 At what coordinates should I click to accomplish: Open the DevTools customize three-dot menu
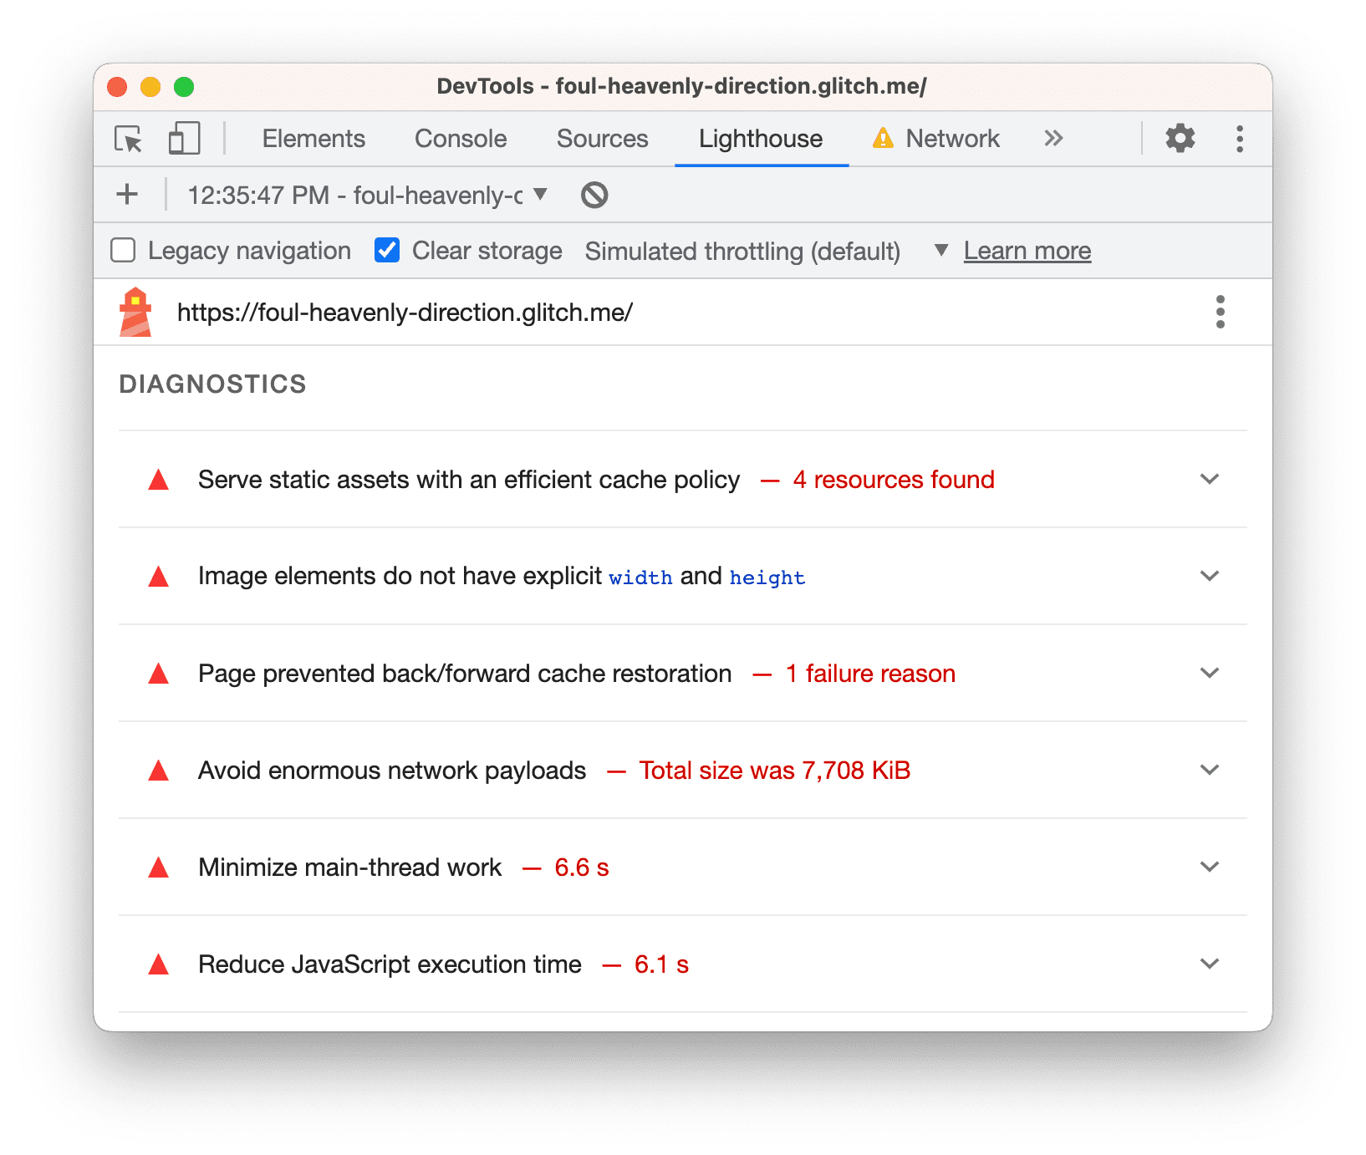1239,139
